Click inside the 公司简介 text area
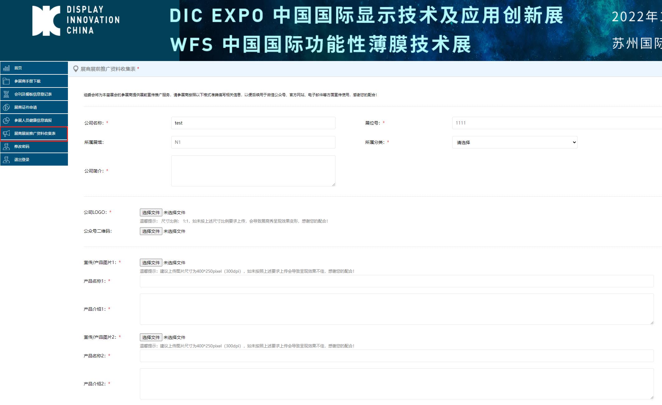 253,171
